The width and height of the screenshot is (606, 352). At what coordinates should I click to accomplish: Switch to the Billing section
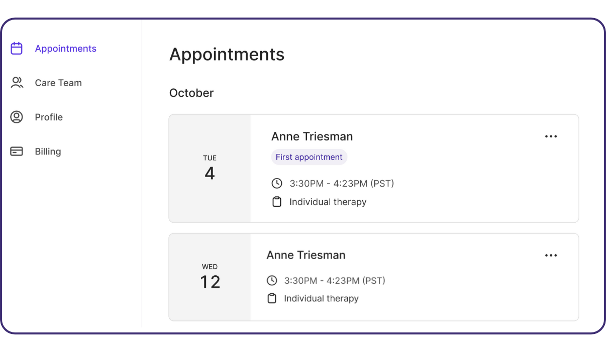point(48,151)
